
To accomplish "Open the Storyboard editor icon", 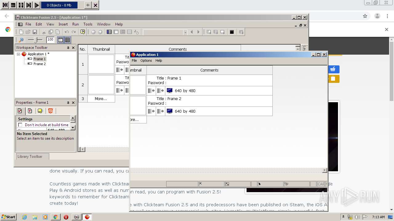I will pyautogui.click(x=109, y=32).
